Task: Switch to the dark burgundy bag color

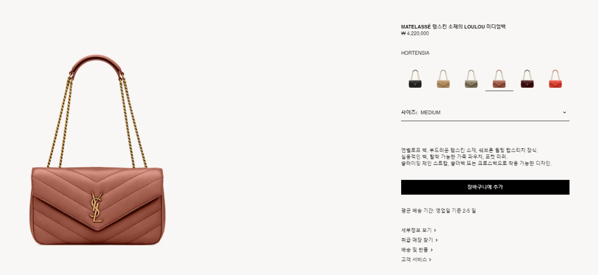Action: 527,79
